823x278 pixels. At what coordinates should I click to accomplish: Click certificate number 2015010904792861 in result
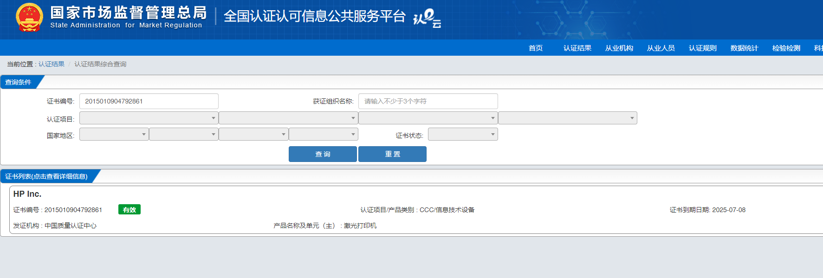[73, 210]
